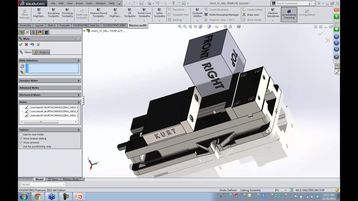Open the PropertyManager tab icon

[27, 32]
